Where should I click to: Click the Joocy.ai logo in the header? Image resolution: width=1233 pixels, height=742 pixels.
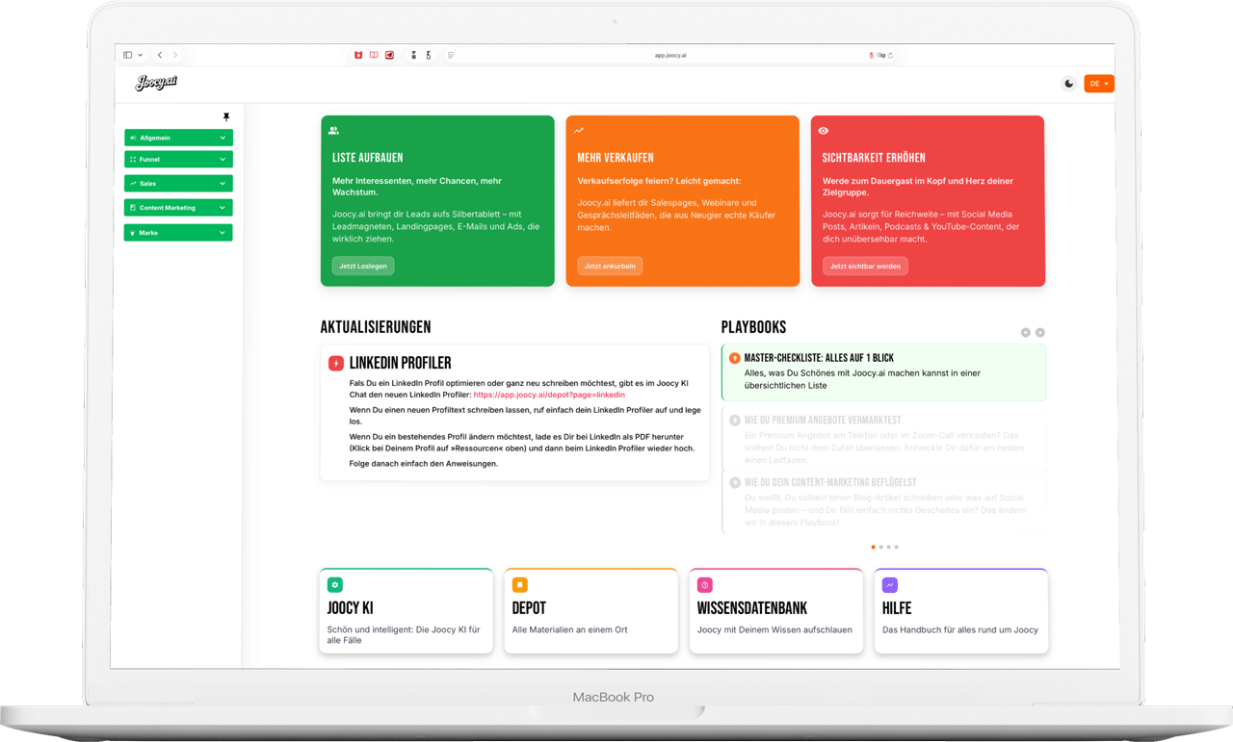point(156,83)
